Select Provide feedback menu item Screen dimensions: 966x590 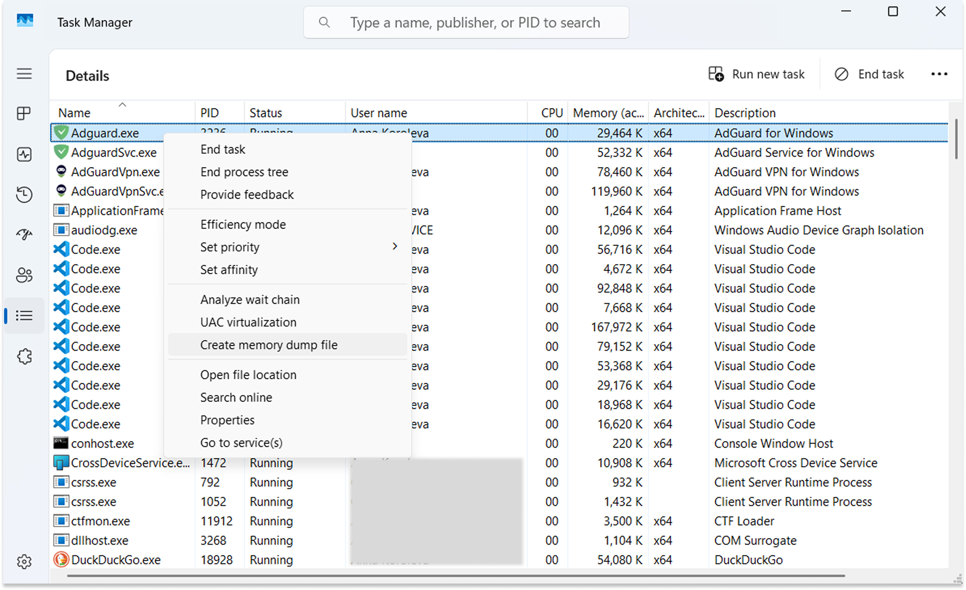(x=287, y=195)
